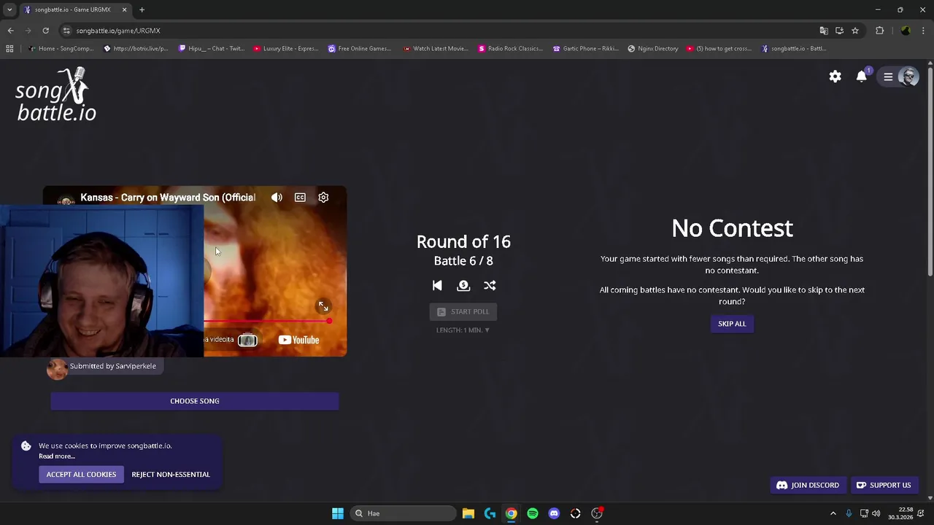Open botrix.live bookmark
The height and width of the screenshot is (525, 934).
pos(136,49)
